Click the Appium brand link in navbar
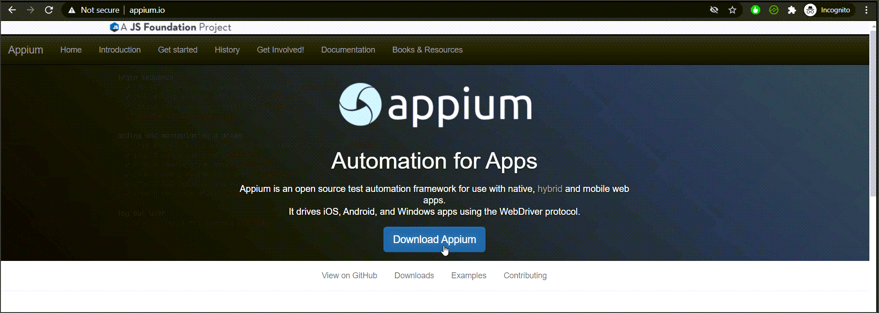Screen dimensions: 879x313 (26, 50)
